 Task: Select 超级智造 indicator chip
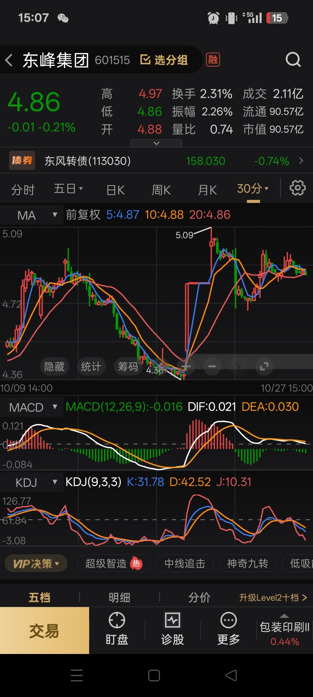(x=113, y=564)
